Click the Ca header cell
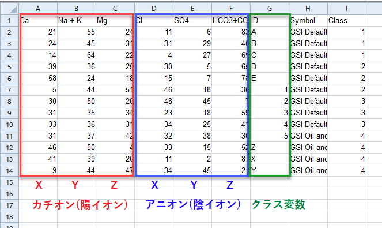Image resolution: width=382 pixels, height=228 pixels. click(38, 20)
